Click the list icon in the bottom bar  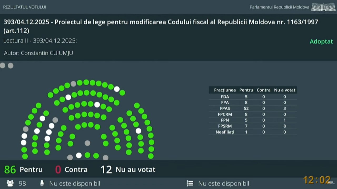click(190, 183)
